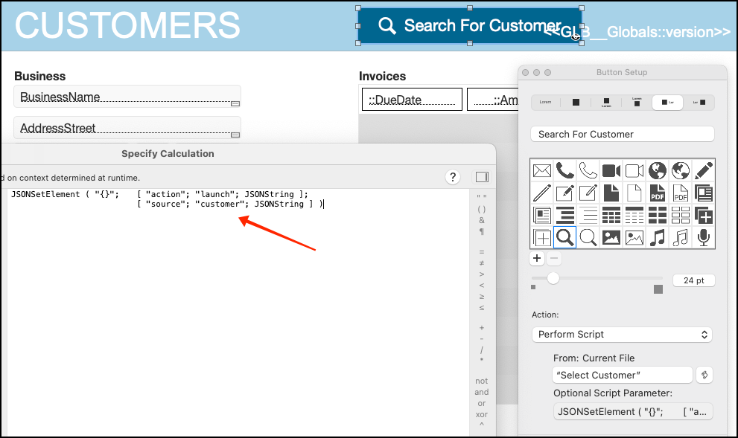This screenshot has height=438, width=738.
Task: Adjust the icon size slider handle
Action: (x=553, y=278)
